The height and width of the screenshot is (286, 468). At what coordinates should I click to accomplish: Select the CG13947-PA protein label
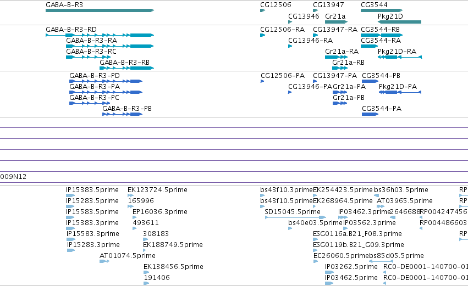(334, 76)
